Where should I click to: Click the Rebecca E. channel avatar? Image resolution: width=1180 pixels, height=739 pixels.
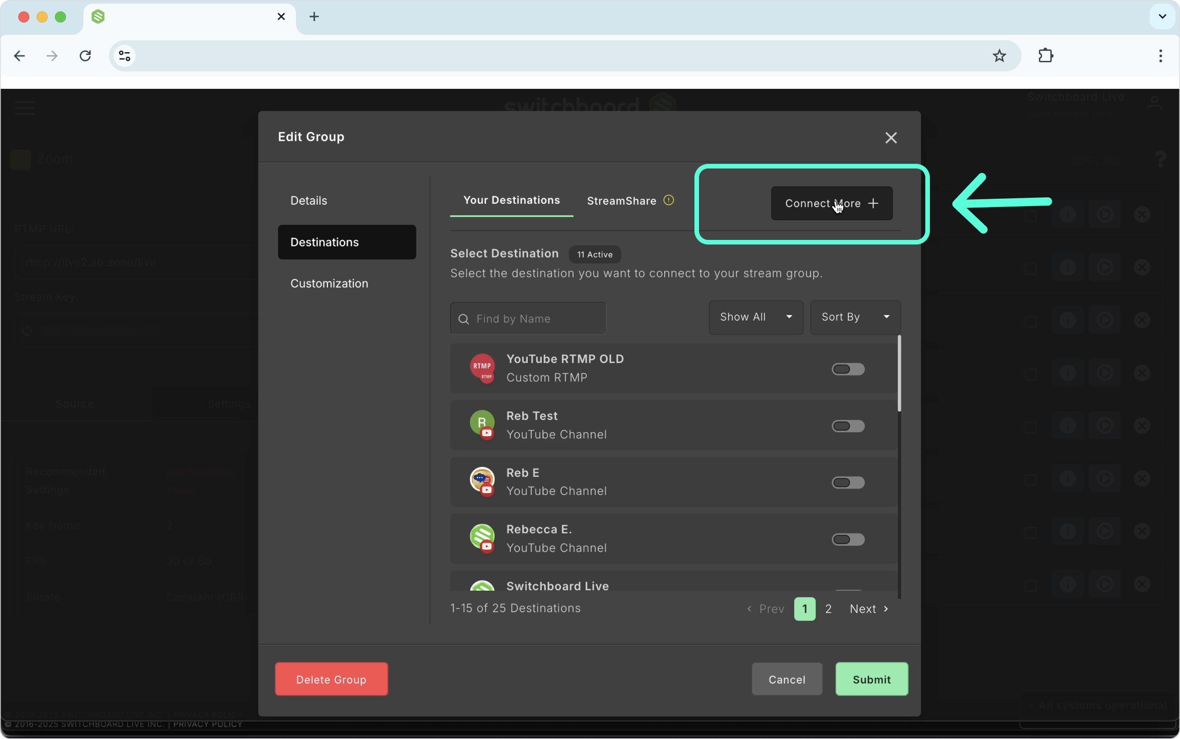[482, 538]
